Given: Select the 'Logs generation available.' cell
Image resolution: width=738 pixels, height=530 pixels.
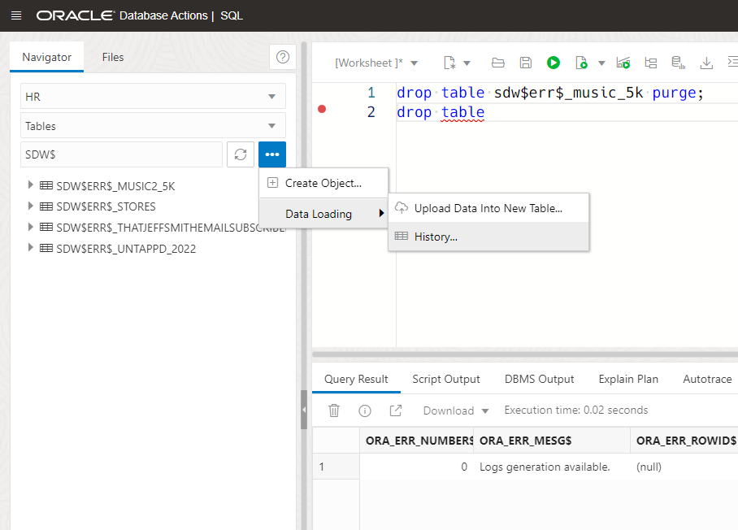Looking at the screenshot, I should pyautogui.click(x=552, y=467).
